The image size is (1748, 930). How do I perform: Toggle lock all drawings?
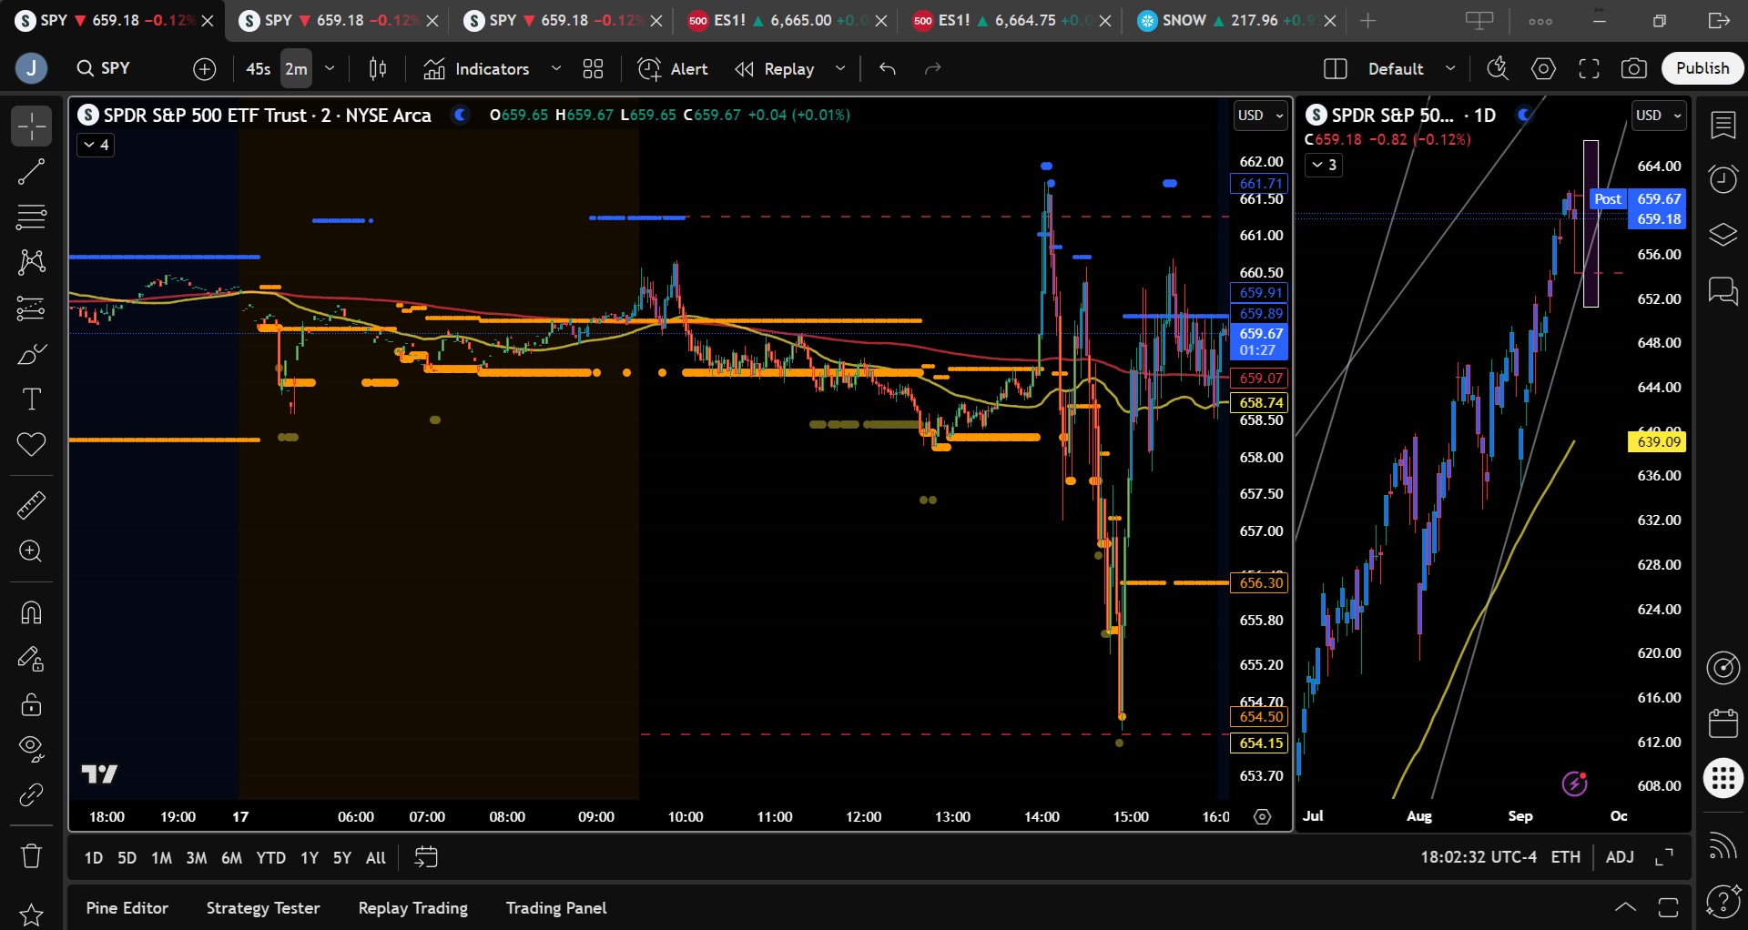pos(31,704)
